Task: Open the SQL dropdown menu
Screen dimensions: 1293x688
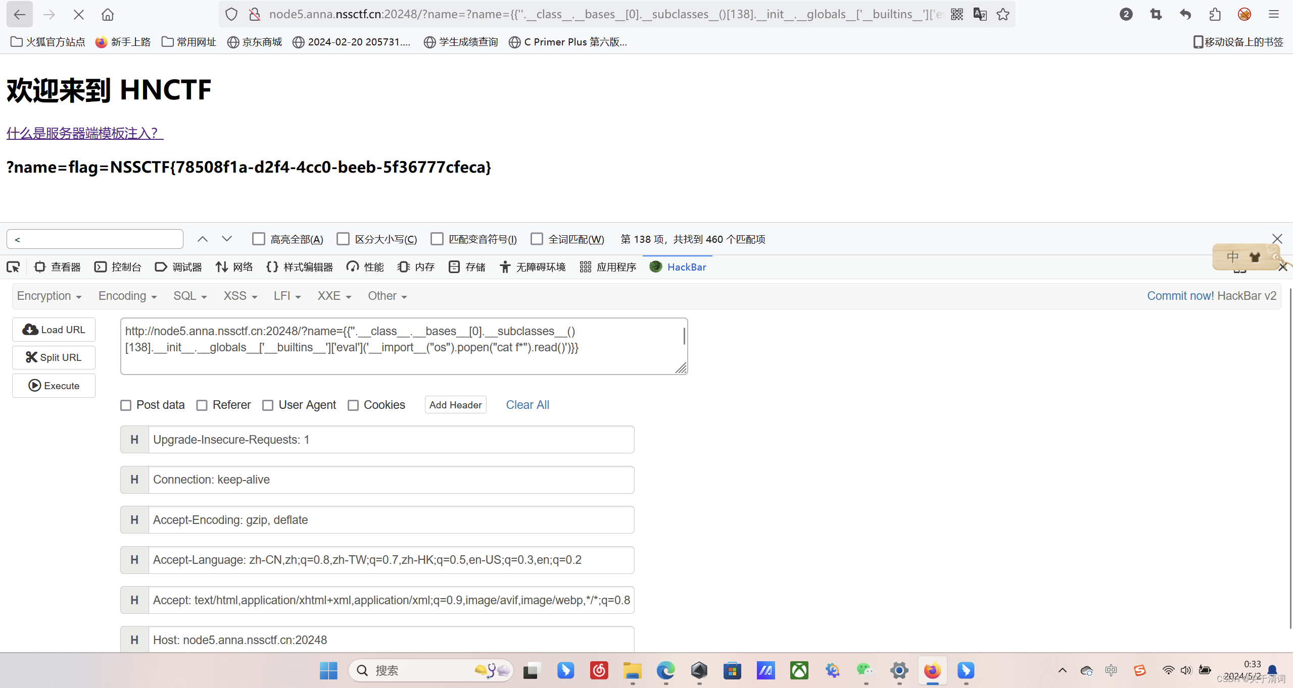Action: [x=190, y=296]
